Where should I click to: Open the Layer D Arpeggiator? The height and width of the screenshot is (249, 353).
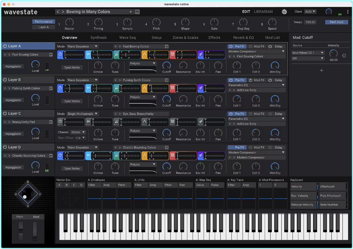pyautogui.click(x=13, y=167)
